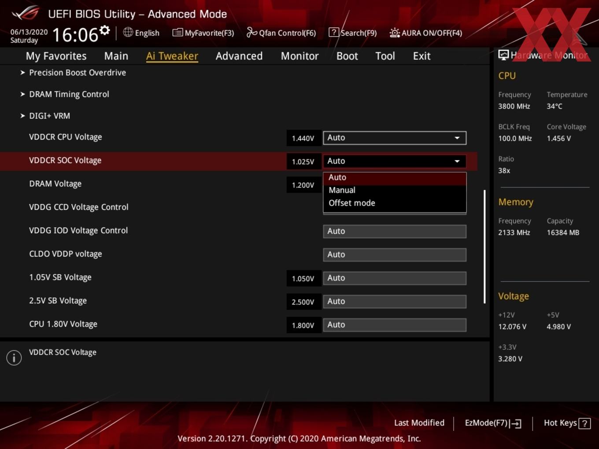Click VDDCR SOC 1.025V value
Viewport: 599px width, 449px height.
(303, 162)
